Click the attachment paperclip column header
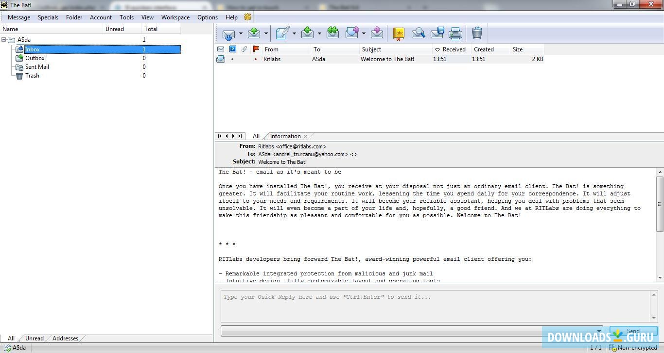 [245, 49]
